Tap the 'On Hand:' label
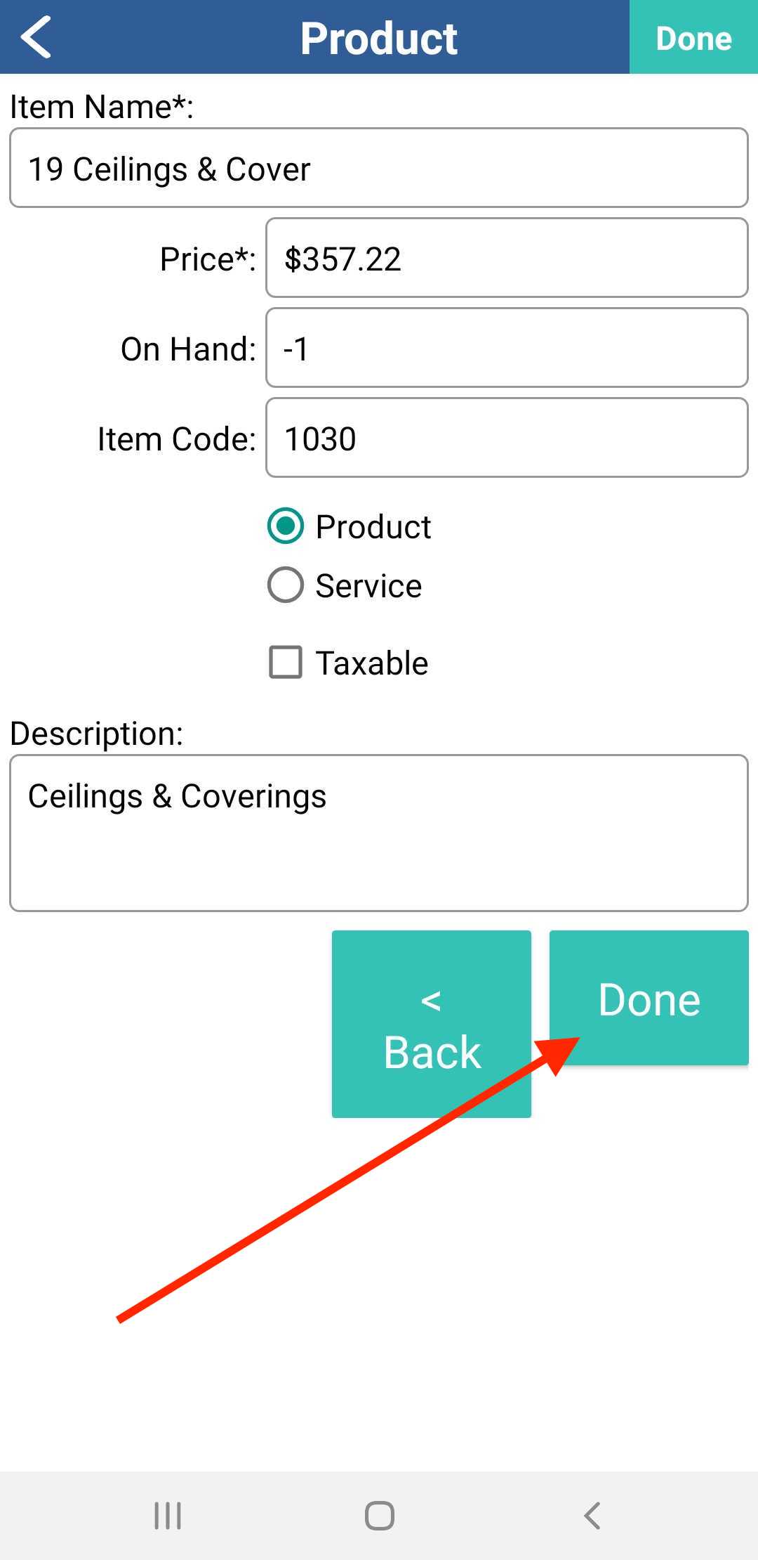 (x=188, y=349)
